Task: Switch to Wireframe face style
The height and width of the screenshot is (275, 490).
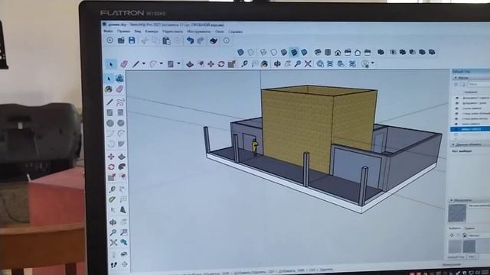Action: pyautogui.click(x=263, y=52)
